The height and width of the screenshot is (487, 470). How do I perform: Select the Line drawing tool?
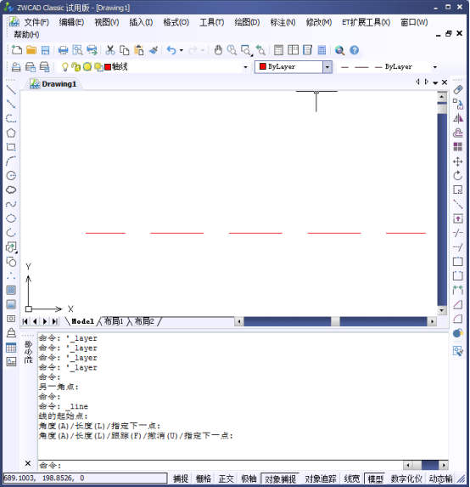(11, 90)
